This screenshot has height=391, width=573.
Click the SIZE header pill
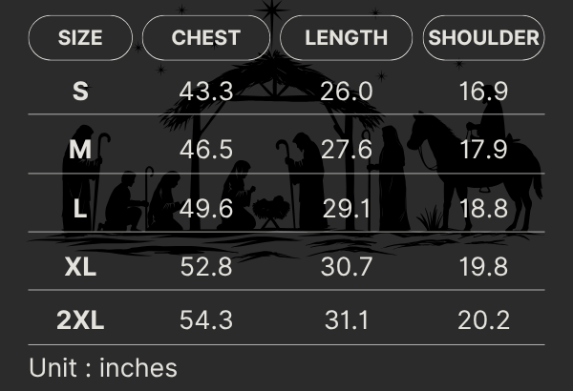[80, 39]
